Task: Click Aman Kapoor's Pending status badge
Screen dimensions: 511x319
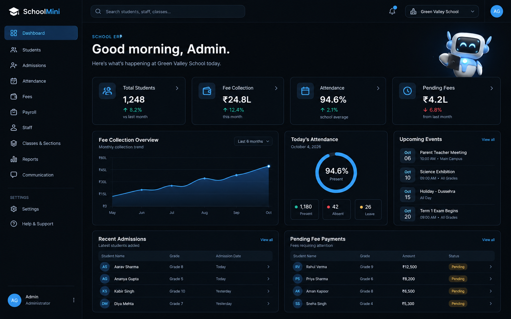Action: pos(458,291)
